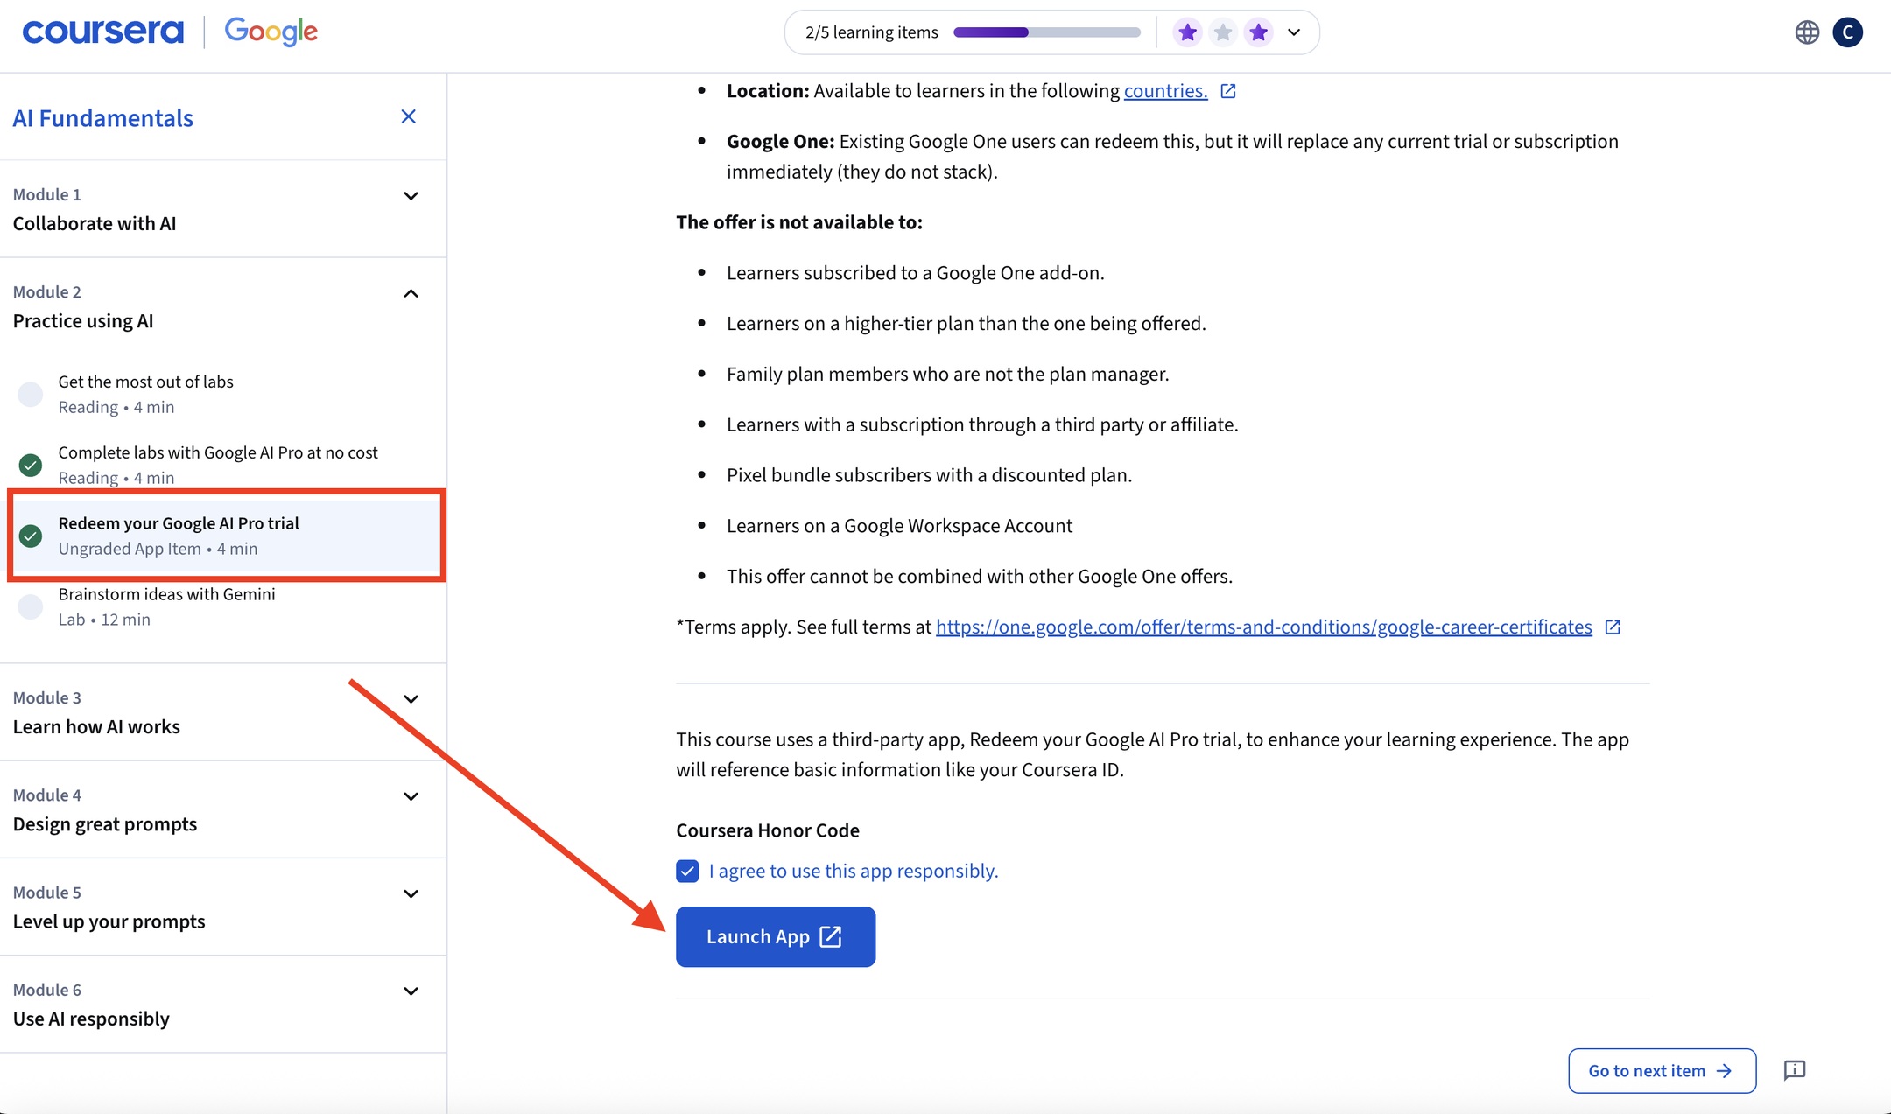Click Go to next item button
This screenshot has width=1891, height=1114.
click(1661, 1070)
